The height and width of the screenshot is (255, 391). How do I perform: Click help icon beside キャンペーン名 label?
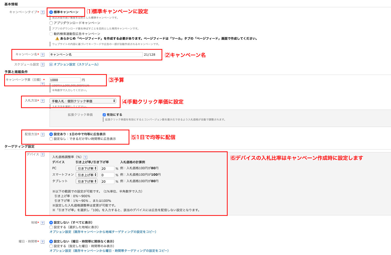click(x=43, y=55)
